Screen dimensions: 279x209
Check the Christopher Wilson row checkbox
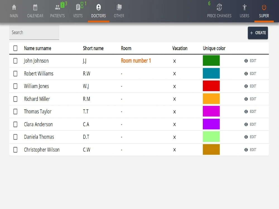coord(15,150)
